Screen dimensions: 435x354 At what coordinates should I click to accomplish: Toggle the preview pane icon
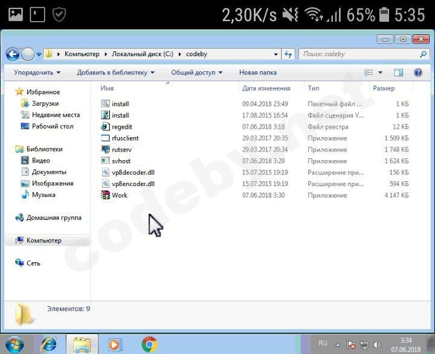pos(398,72)
